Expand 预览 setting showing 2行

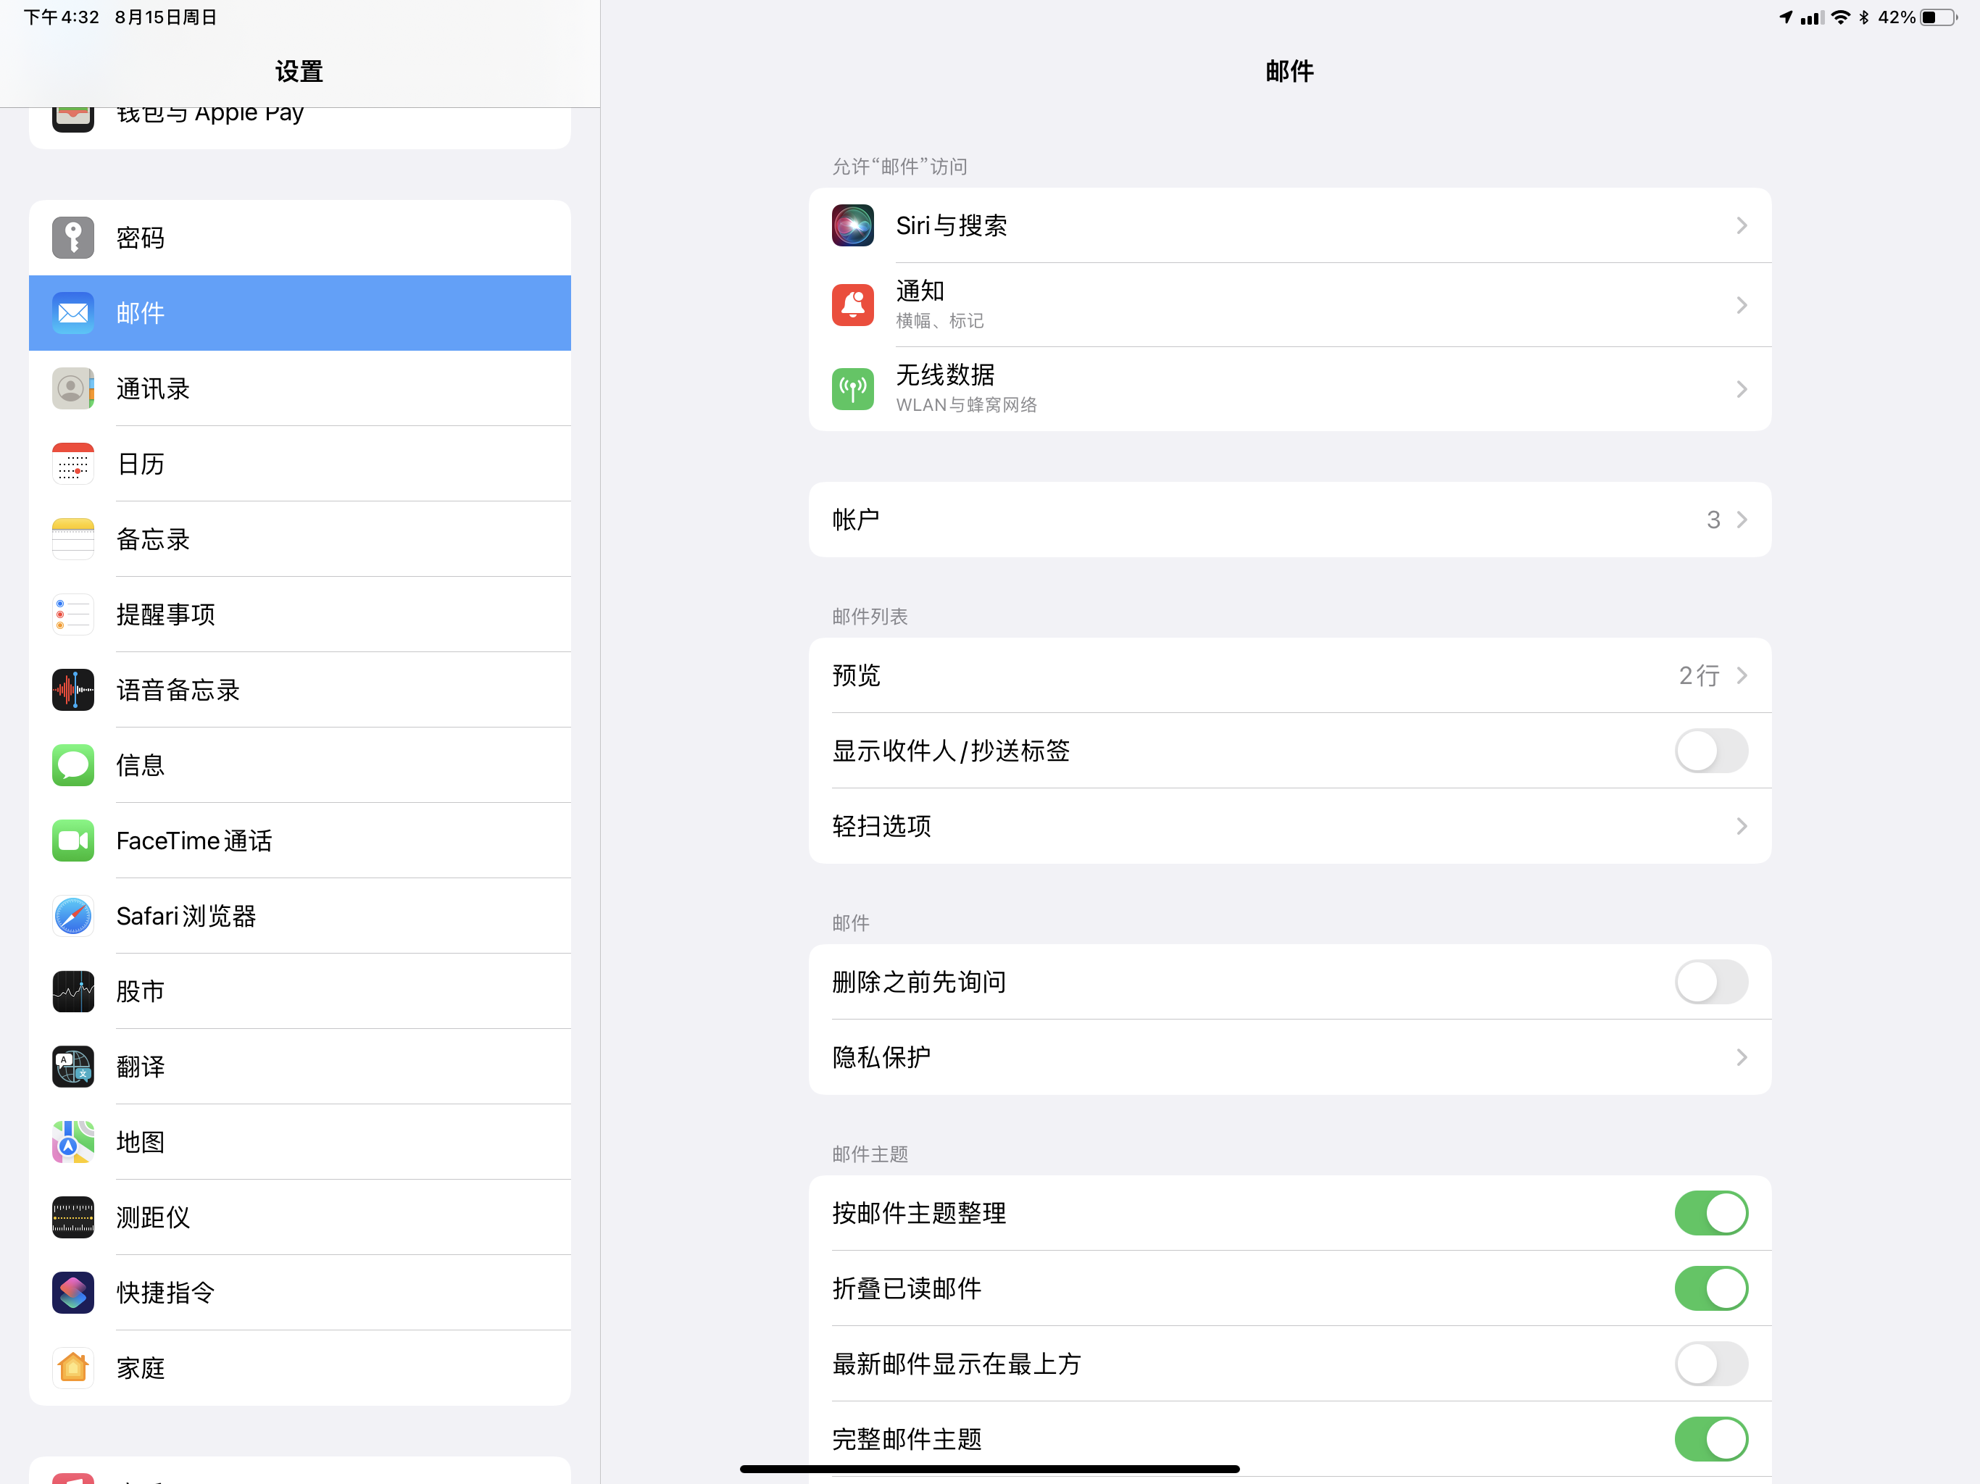(x=1740, y=676)
